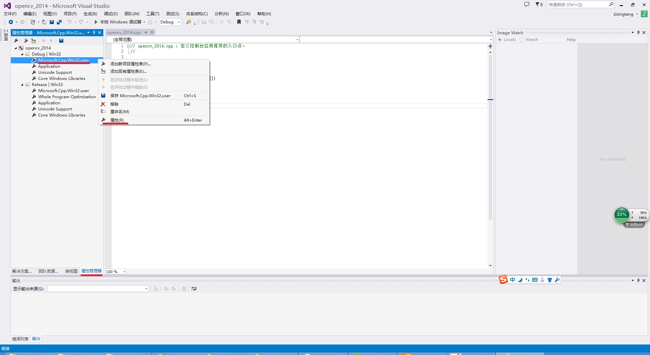This screenshot has width=650, height=355.
Task: Collapse the Release | Win32 node
Action: click(x=22, y=85)
